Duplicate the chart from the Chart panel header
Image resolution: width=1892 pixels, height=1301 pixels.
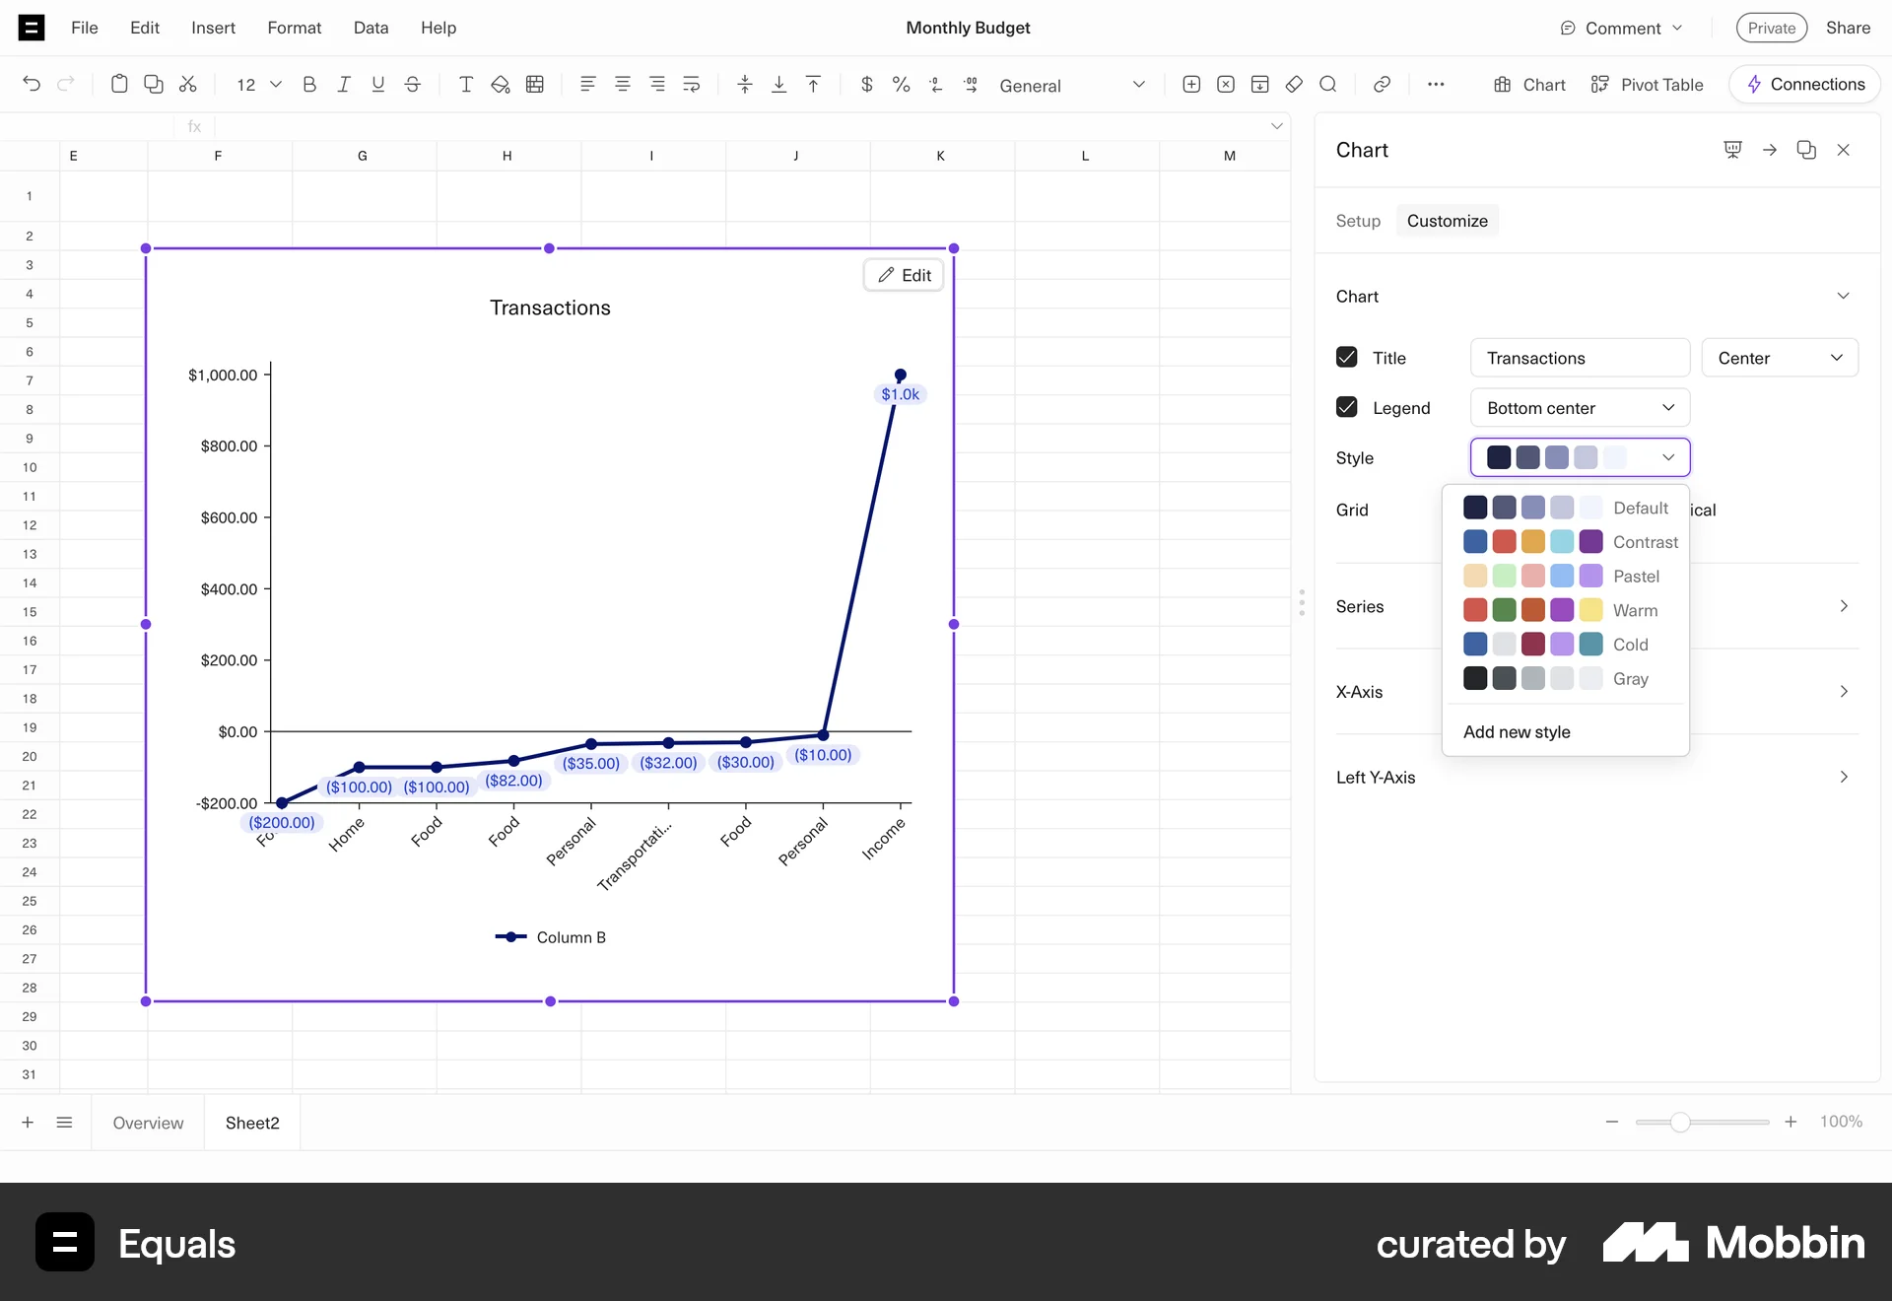(1806, 149)
